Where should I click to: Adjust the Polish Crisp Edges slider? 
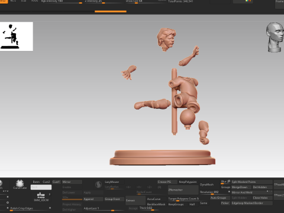point(31,209)
